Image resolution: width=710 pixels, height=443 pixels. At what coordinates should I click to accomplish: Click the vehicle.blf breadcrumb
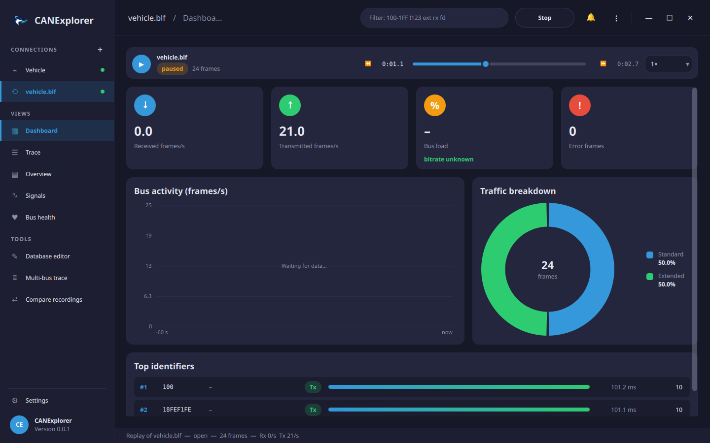tap(147, 18)
